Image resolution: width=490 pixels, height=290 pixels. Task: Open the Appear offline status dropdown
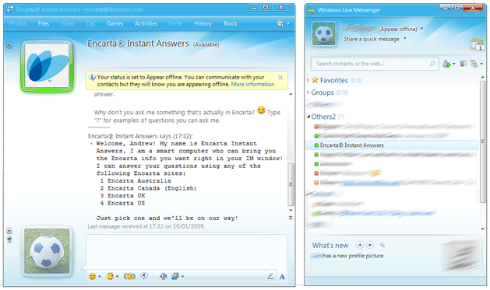coord(400,29)
